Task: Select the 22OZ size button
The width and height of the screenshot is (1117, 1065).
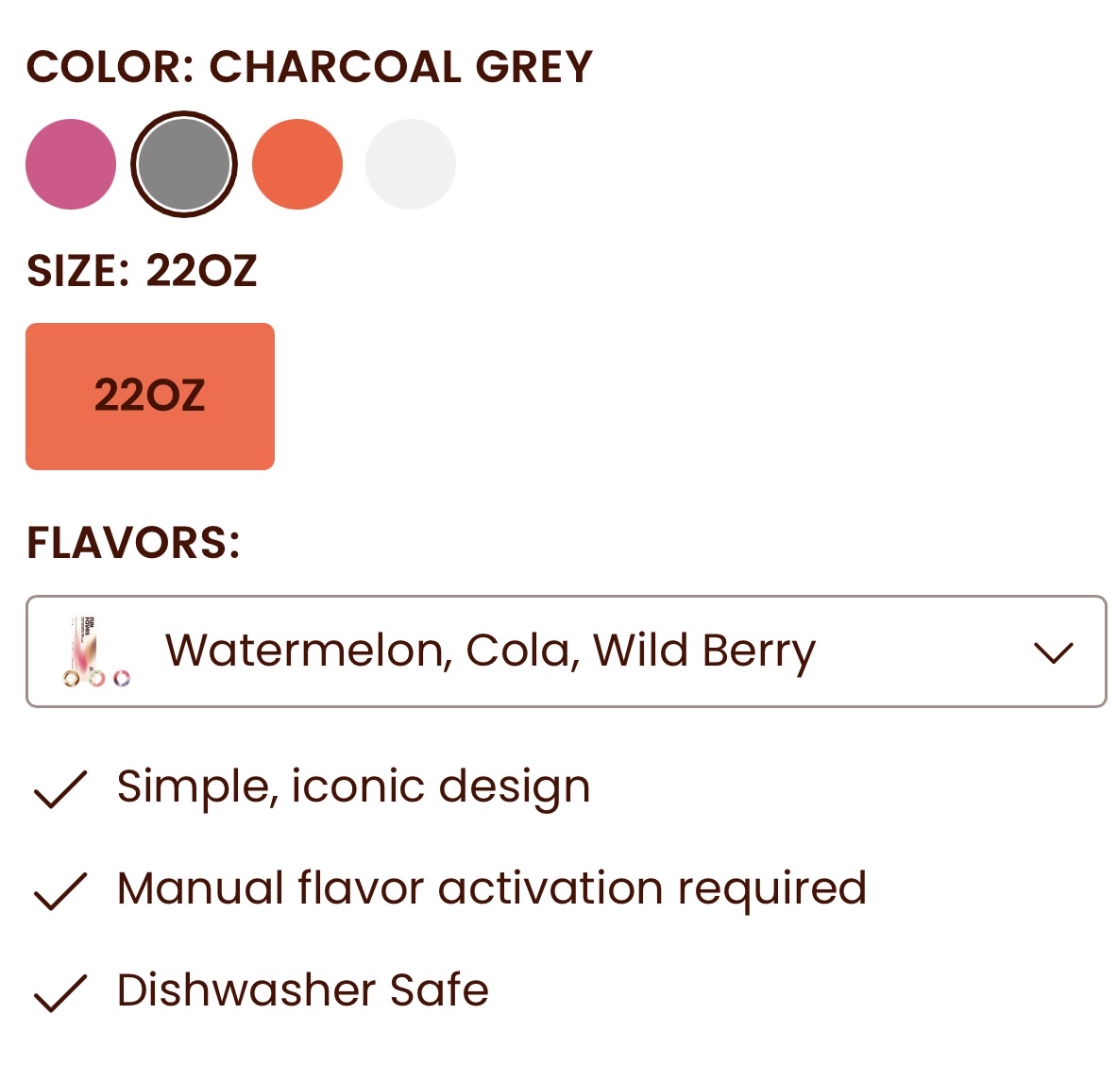Action: (150, 397)
